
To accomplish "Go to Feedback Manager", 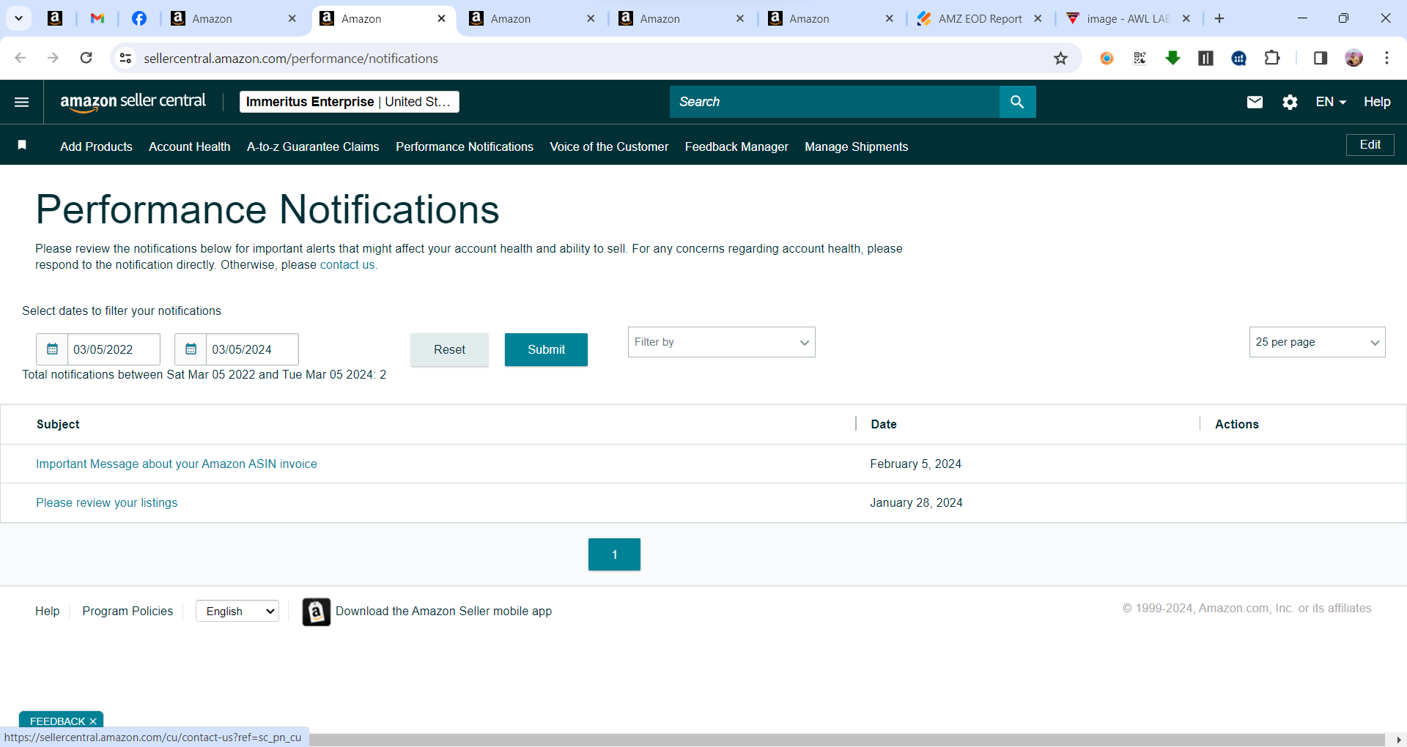I will (736, 146).
